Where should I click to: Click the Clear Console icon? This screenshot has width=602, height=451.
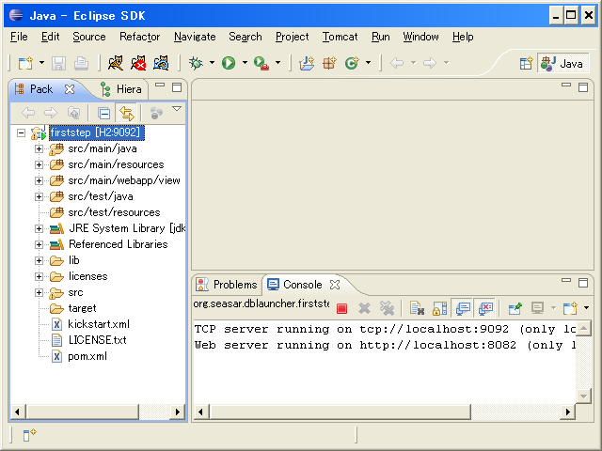click(416, 307)
